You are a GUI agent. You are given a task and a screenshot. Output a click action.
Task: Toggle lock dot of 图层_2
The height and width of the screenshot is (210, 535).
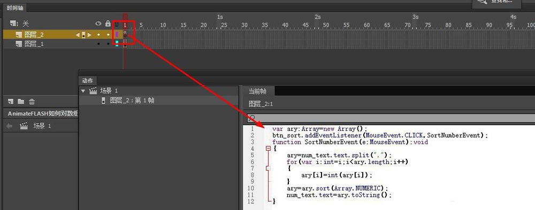(108, 35)
